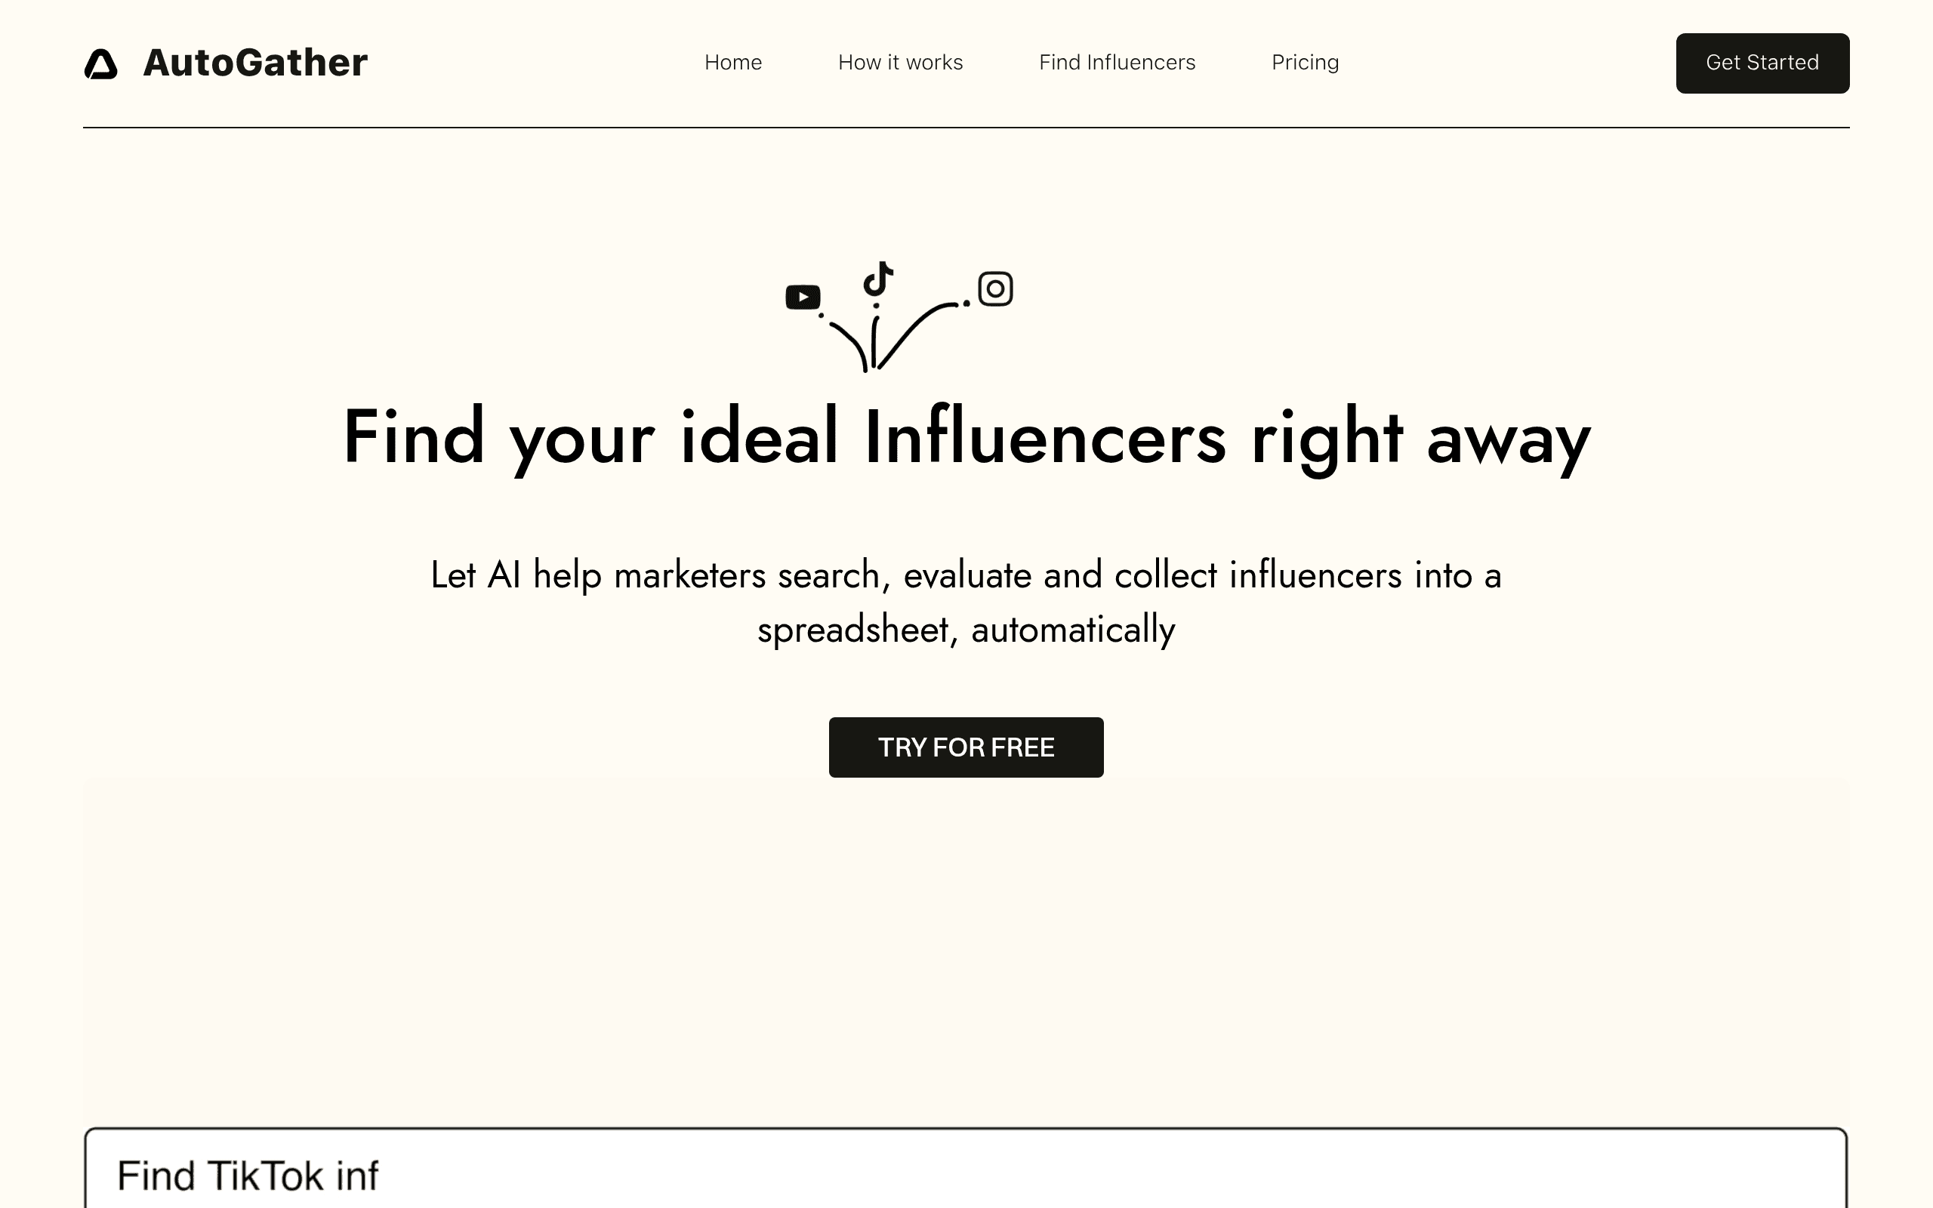Go to How it works section

[x=900, y=63]
